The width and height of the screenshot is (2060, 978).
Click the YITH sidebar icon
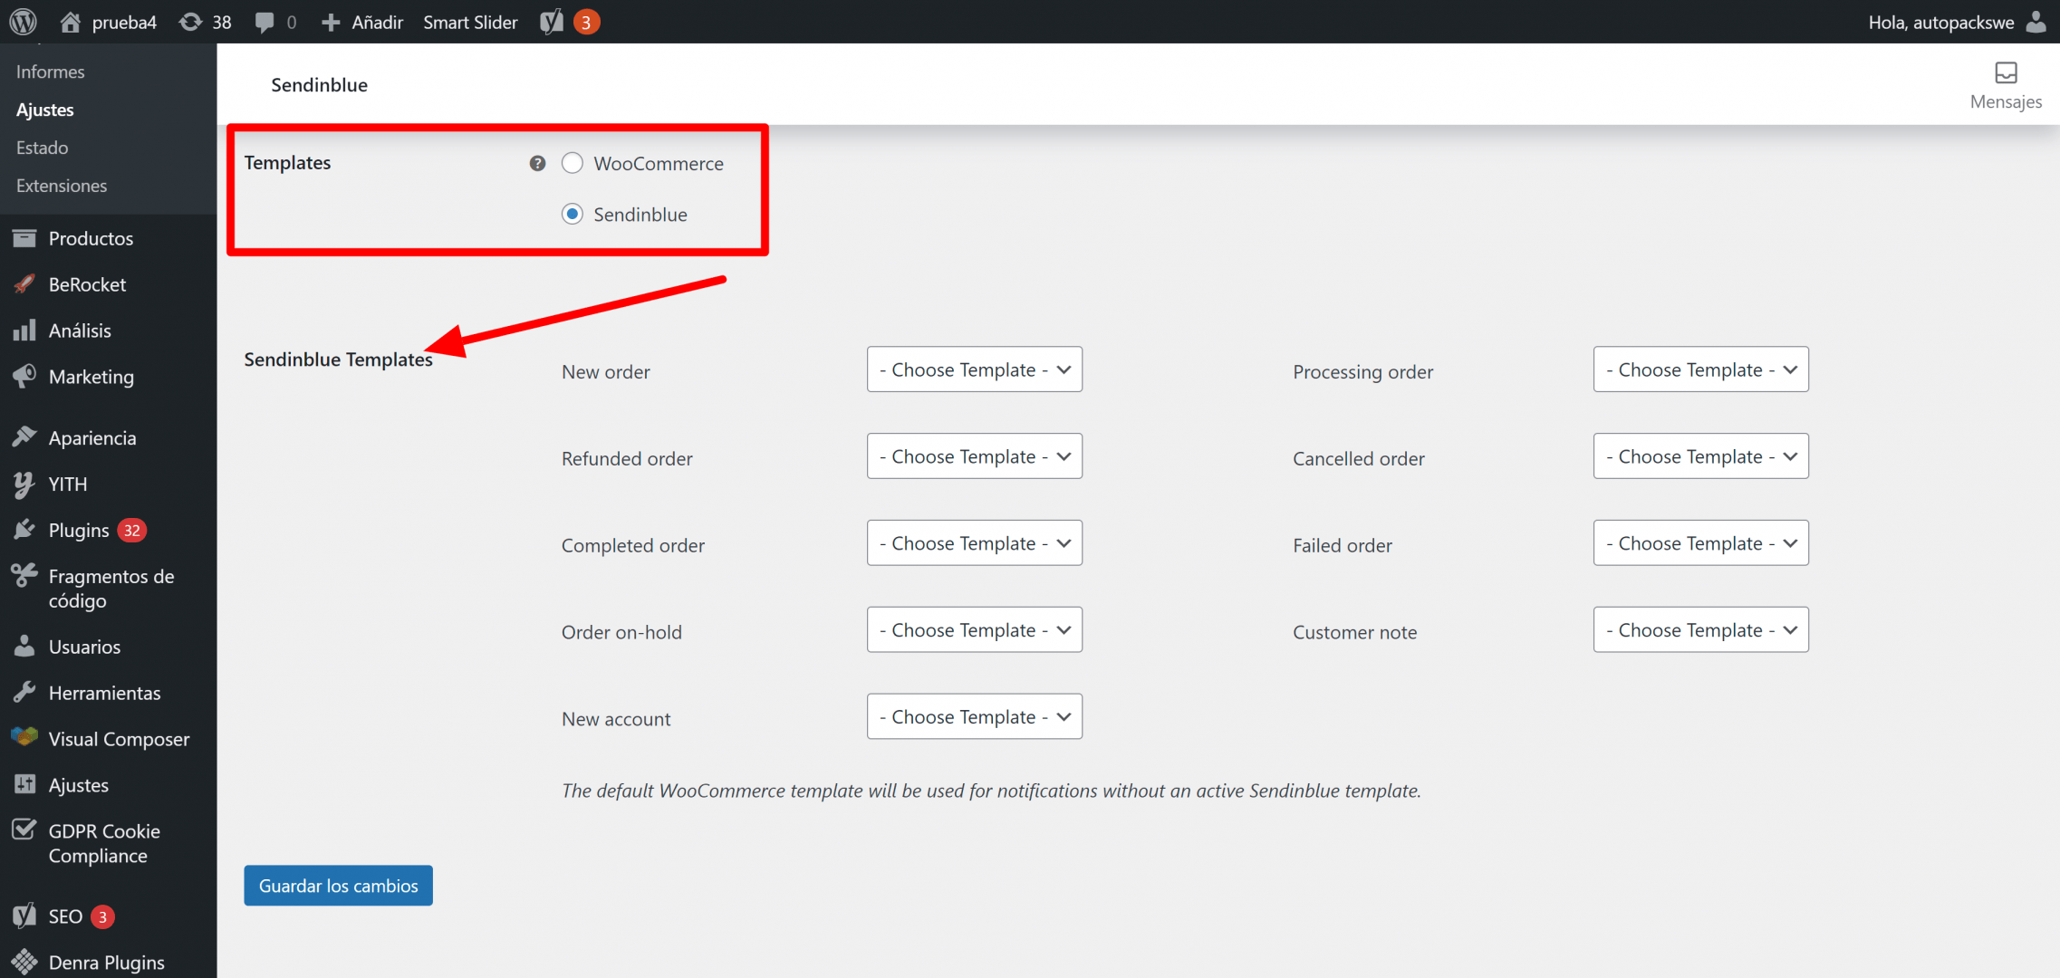click(24, 484)
